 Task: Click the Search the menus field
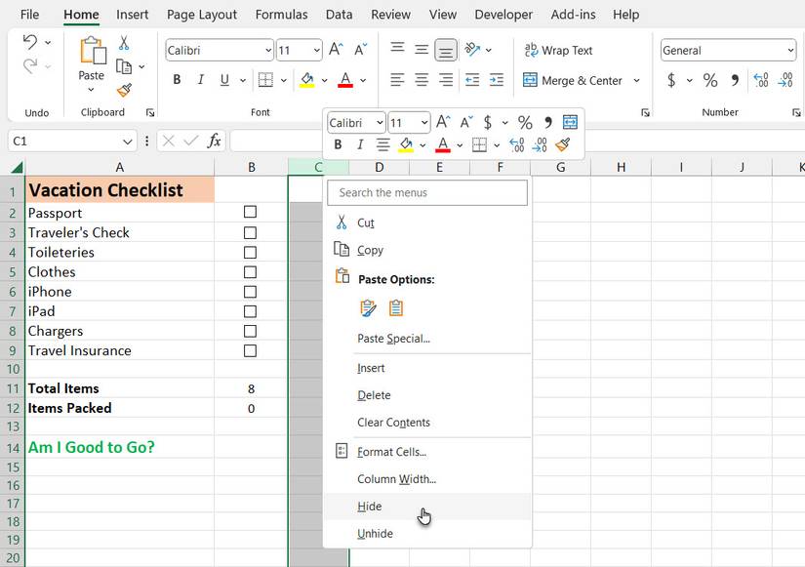[427, 192]
